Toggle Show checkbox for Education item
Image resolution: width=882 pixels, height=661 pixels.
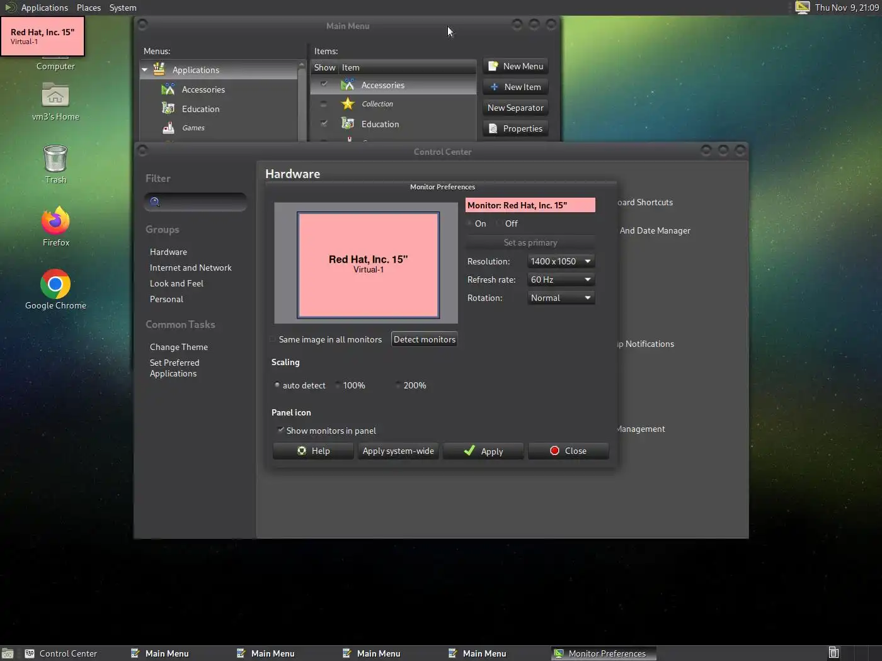[x=324, y=123]
